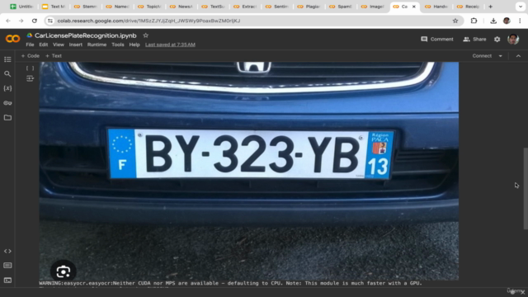Open browser downloads icon
This screenshot has height=297, width=528.
point(493,21)
